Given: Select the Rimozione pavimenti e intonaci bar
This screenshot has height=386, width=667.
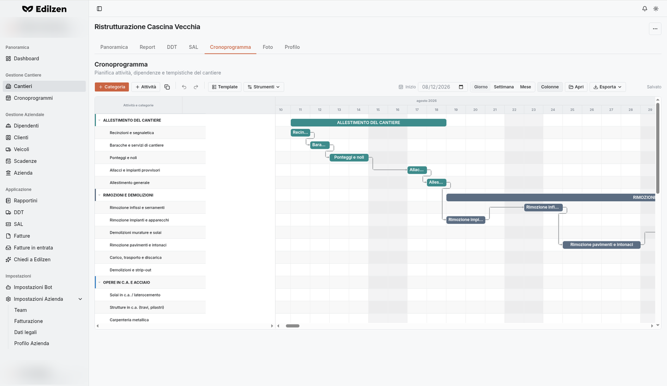Looking at the screenshot, I should 602,245.
